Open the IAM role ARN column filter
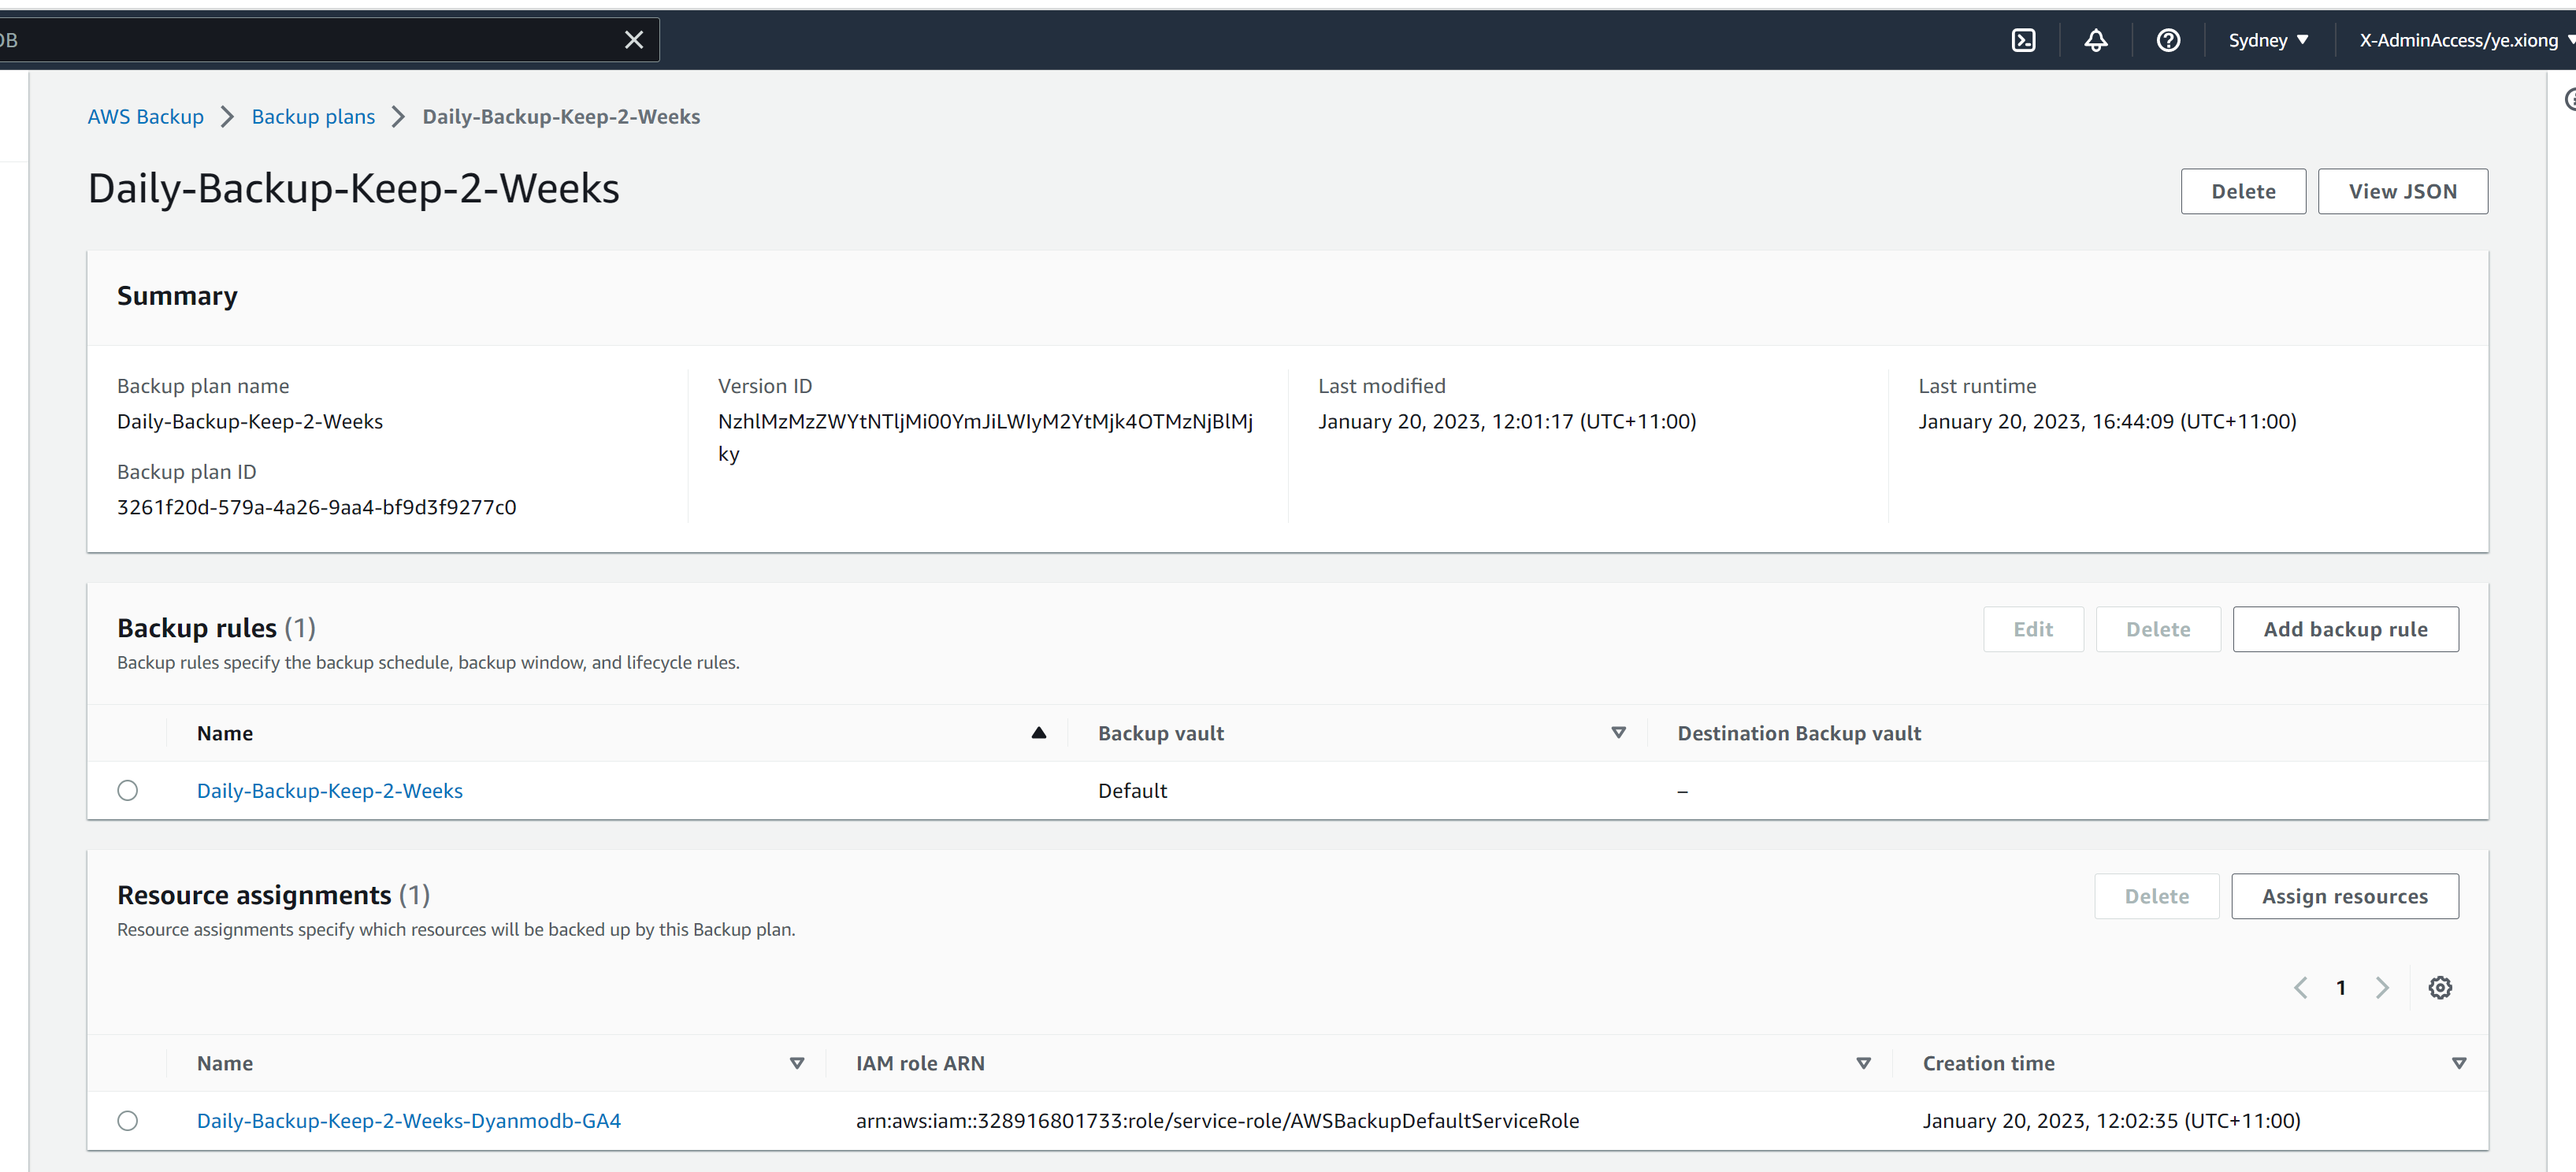This screenshot has height=1172, width=2576. (1863, 1063)
